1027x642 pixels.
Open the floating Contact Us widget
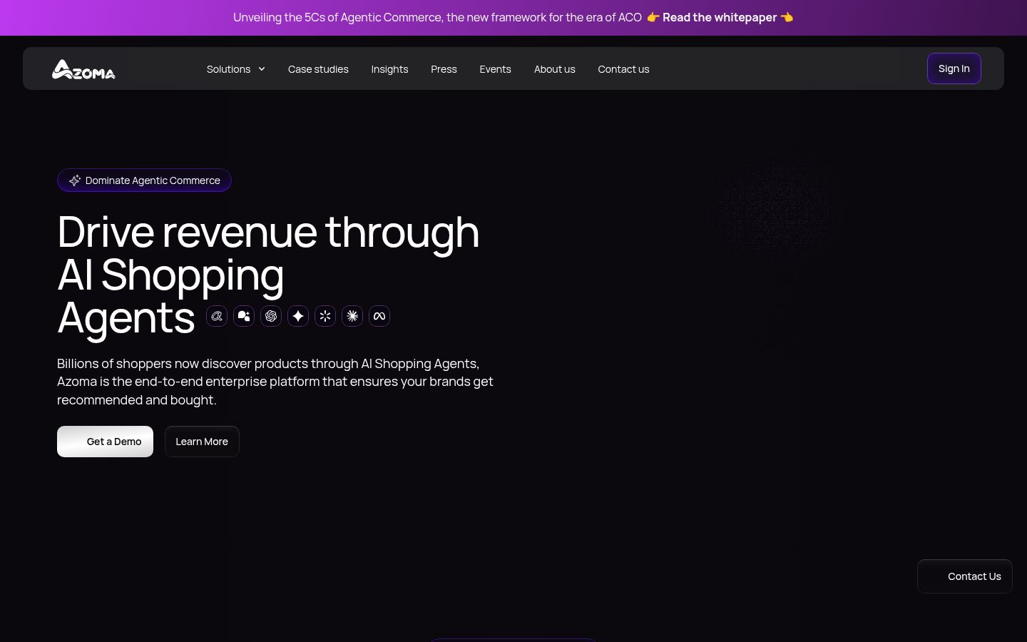[x=965, y=576]
